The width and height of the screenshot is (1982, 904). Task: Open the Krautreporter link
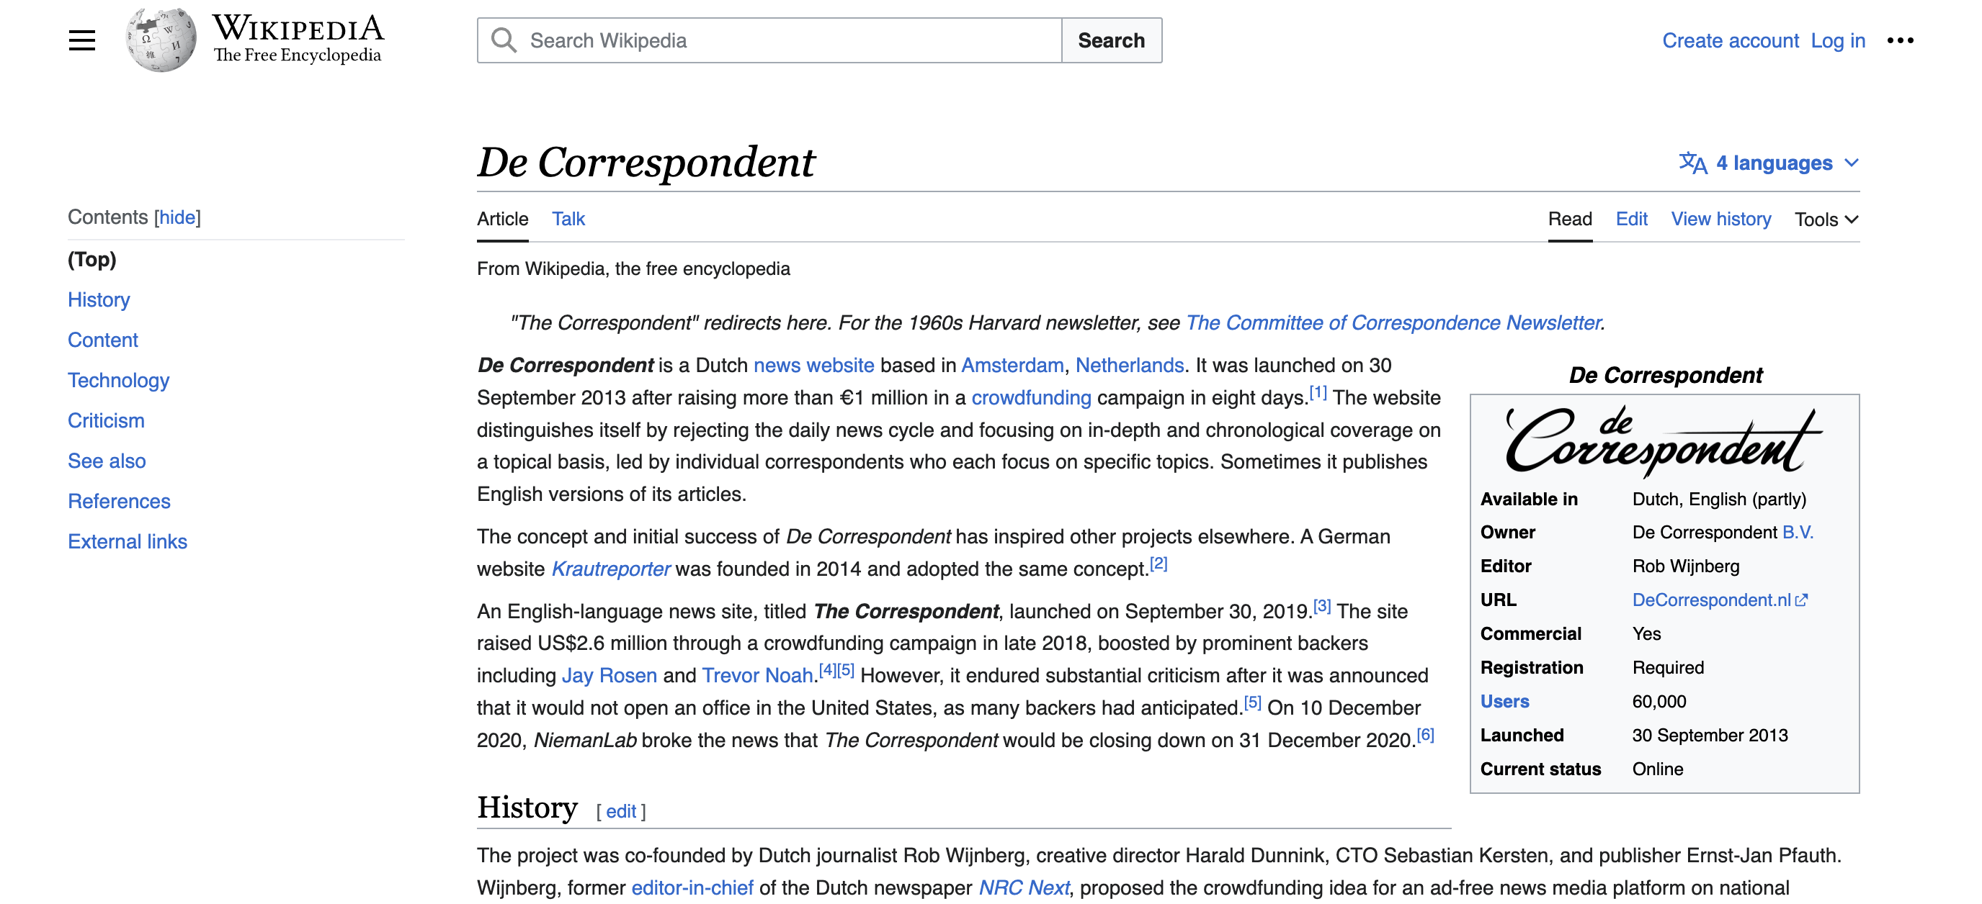pos(610,569)
